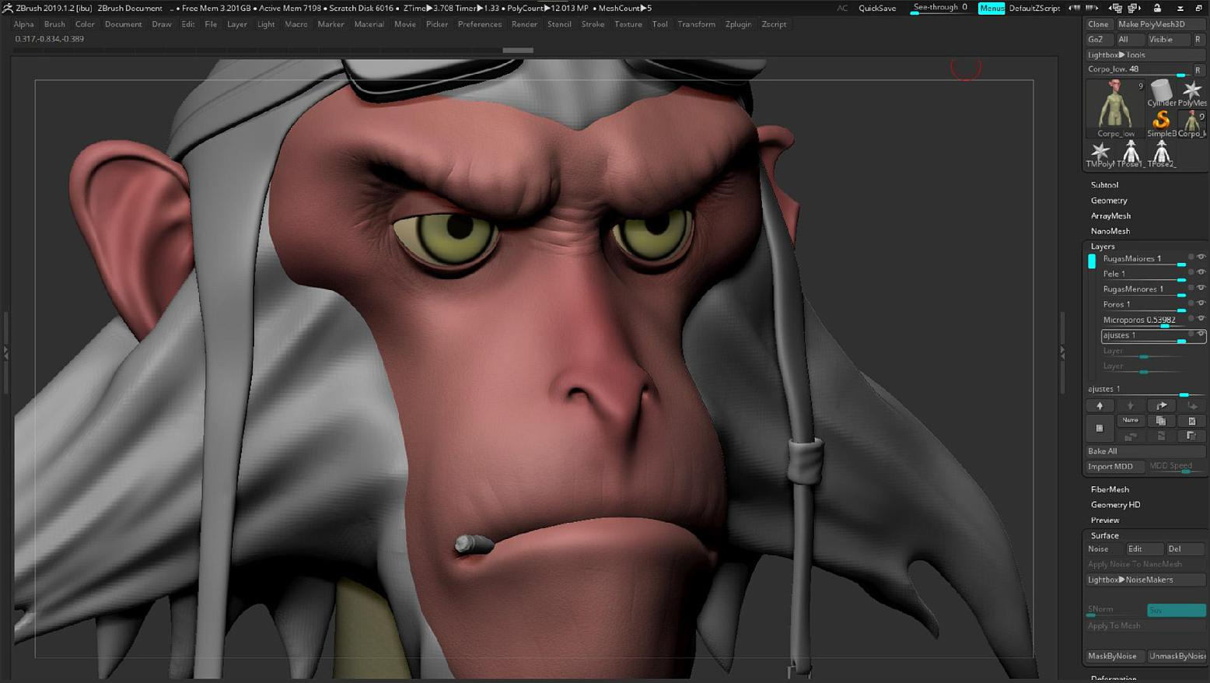
Task: Toggle the Menus button in title bar
Action: coord(991,8)
